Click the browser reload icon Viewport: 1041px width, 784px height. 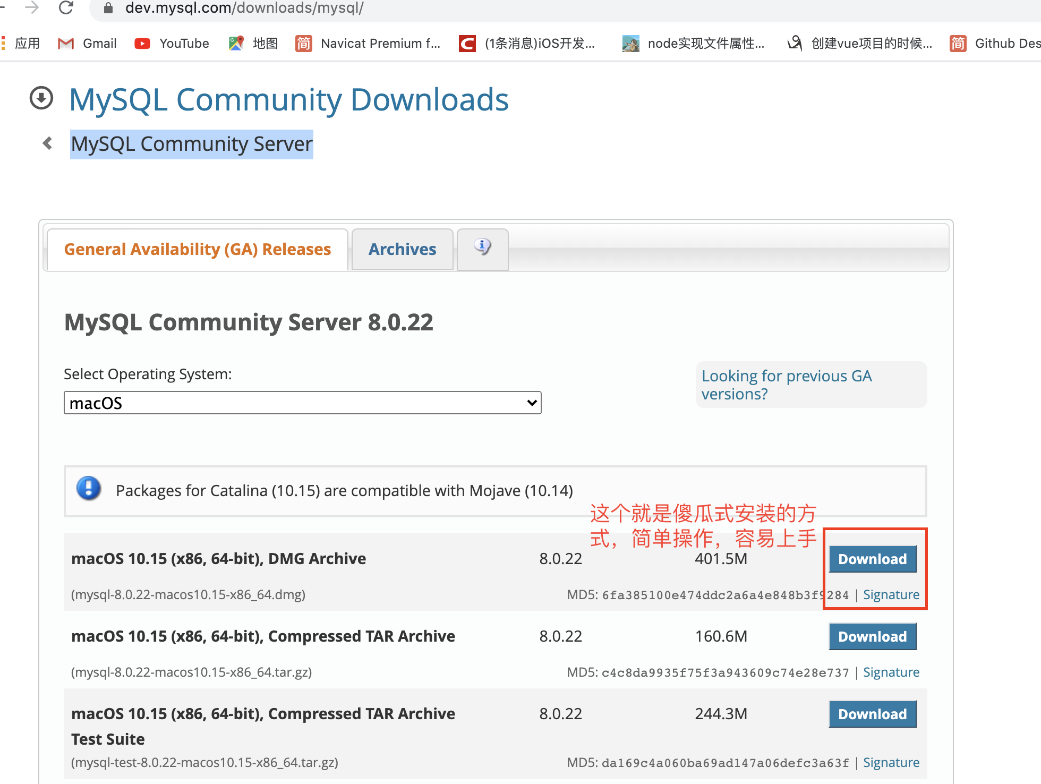pyautogui.click(x=66, y=7)
